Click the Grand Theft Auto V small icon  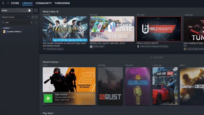44,49
